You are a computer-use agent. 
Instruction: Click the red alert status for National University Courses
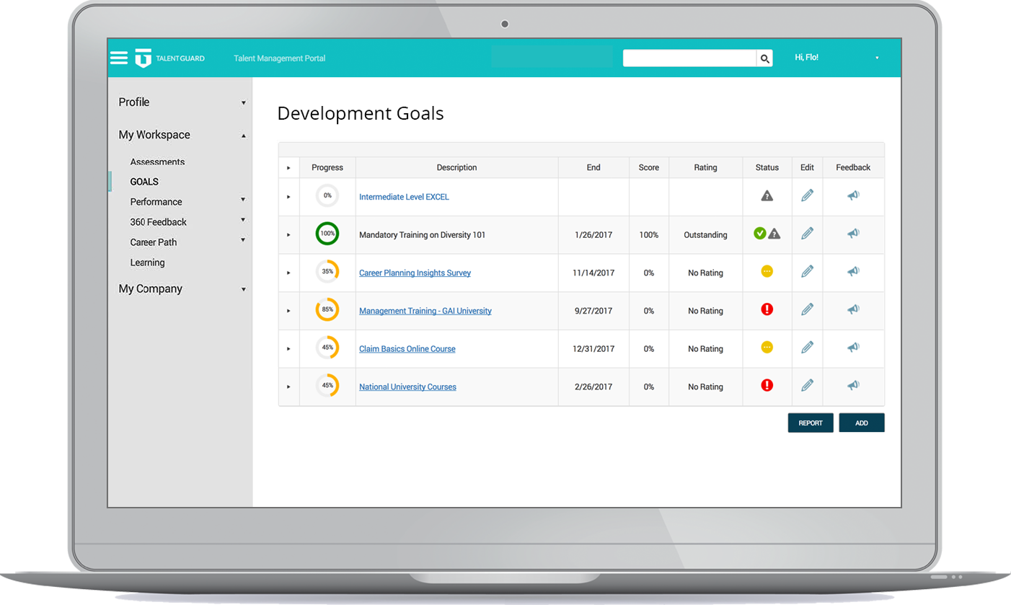click(x=767, y=386)
